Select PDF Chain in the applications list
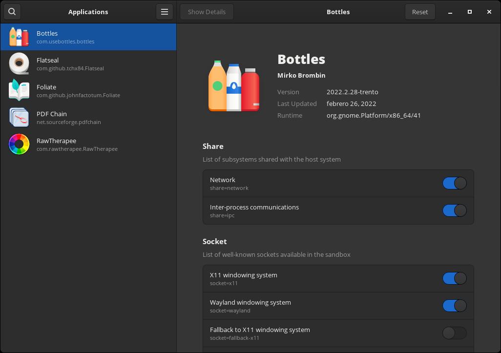The image size is (501, 353). point(88,117)
